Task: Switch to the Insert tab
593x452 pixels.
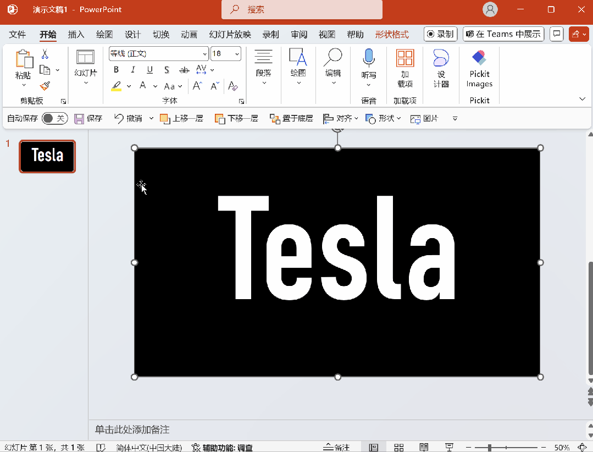Action: [x=76, y=35]
